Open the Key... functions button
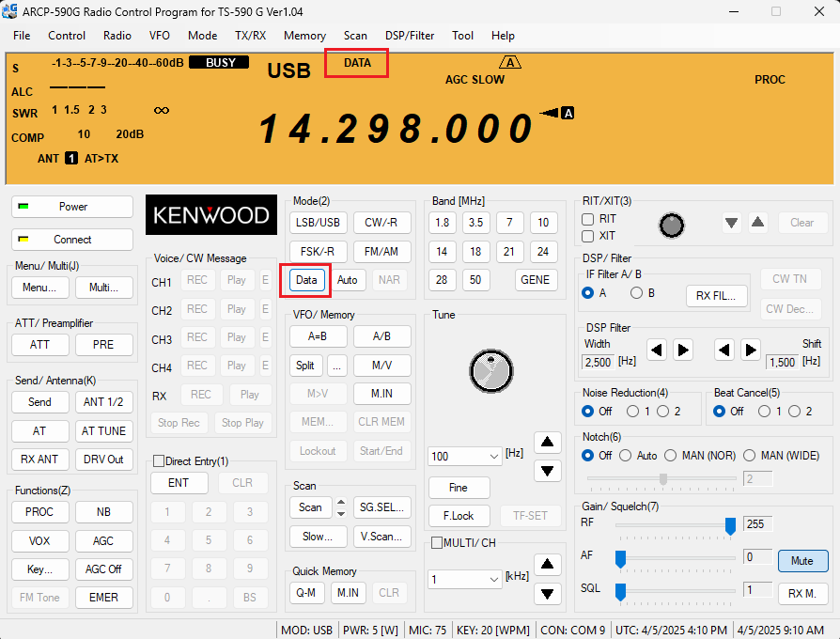The width and height of the screenshot is (840, 639). (40, 569)
